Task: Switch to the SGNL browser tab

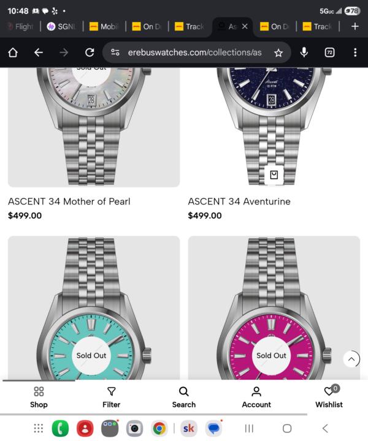Action: (x=62, y=27)
